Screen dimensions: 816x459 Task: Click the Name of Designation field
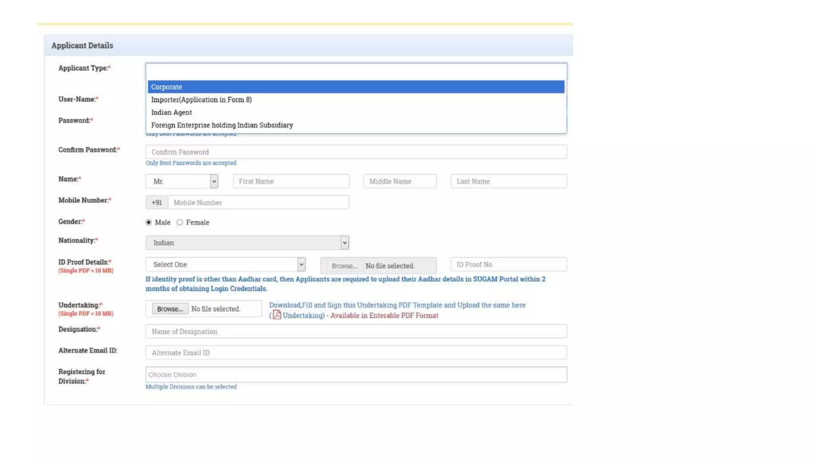pyautogui.click(x=356, y=331)
